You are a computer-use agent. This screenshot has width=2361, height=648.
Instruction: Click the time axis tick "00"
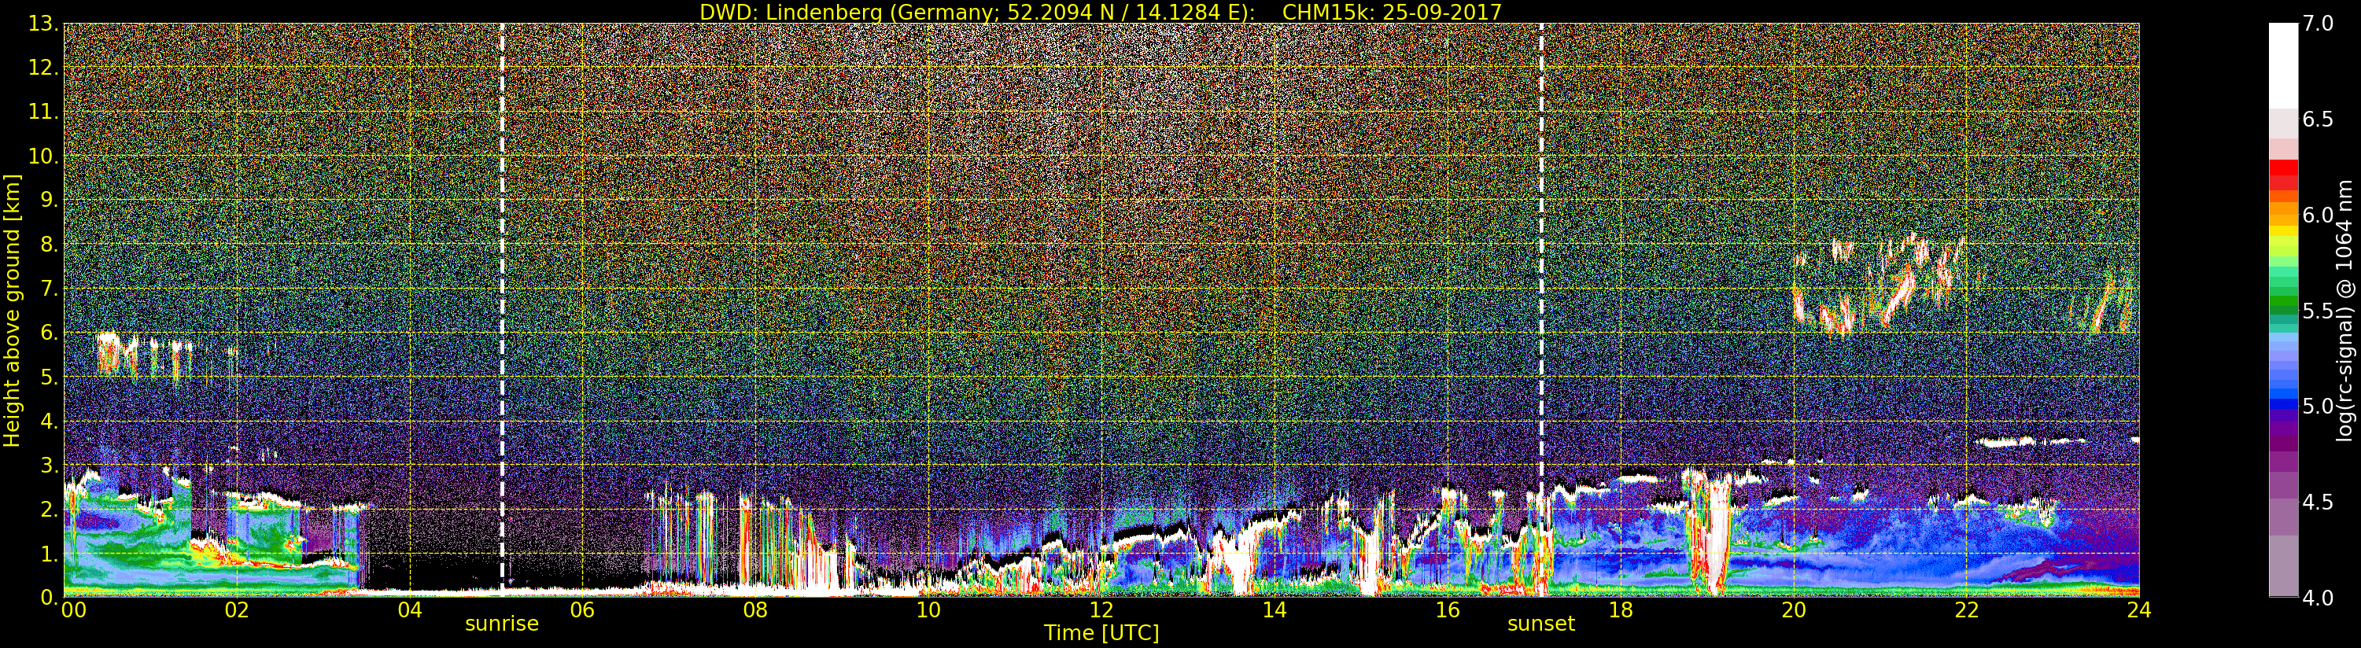[x=72, y=610]
